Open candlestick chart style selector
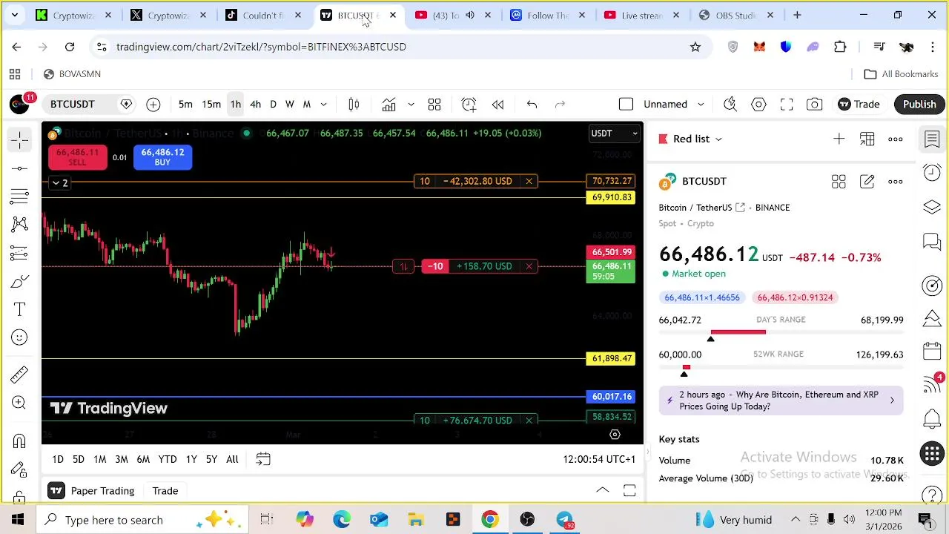This screenshot has height=534, width=949. click(x=354, y=105)
